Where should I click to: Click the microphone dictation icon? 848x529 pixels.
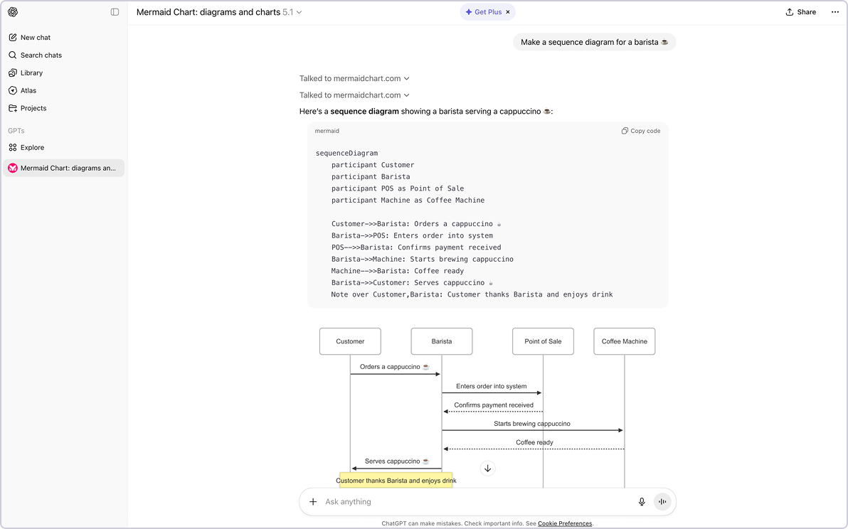642,502
